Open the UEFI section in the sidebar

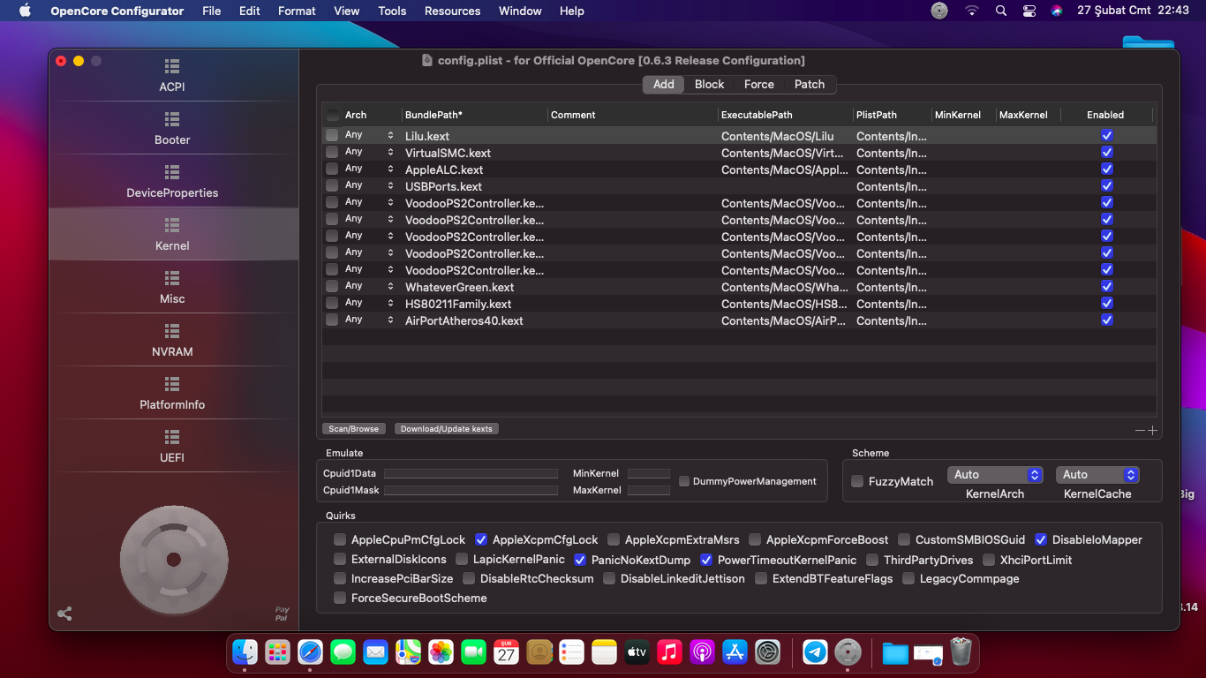click(172, 447)
